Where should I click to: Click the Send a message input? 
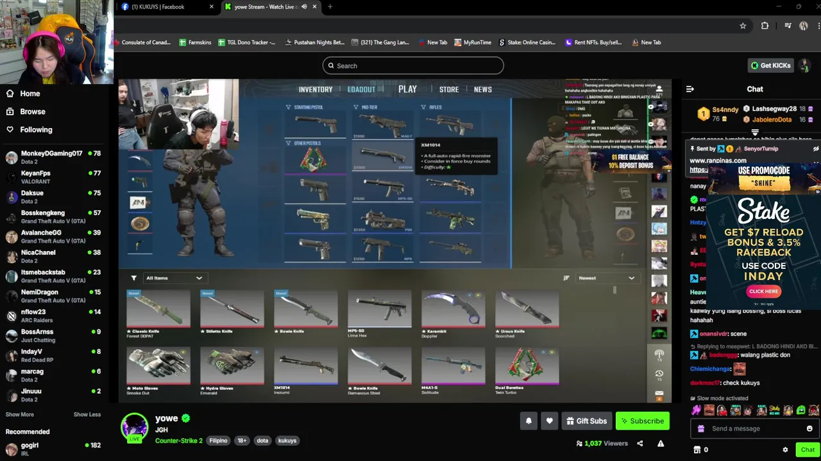pyautogui.click(x=754, y=428)
